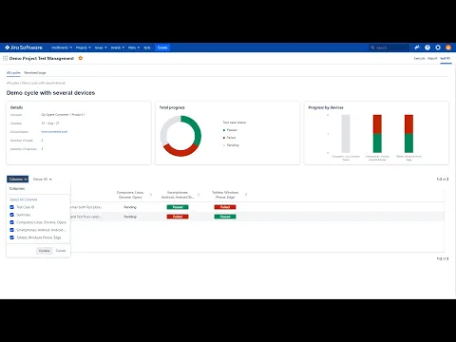This screenshot has height=342, width=456.
Task: Click Select All Columns link
Action: (24, 199)
